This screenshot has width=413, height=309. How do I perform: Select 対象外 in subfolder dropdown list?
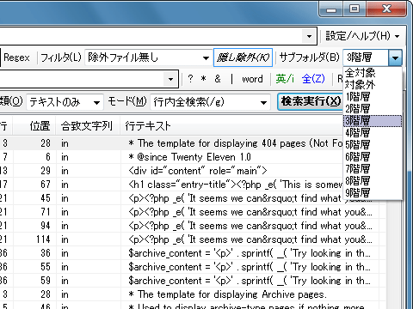pos(373,85)
